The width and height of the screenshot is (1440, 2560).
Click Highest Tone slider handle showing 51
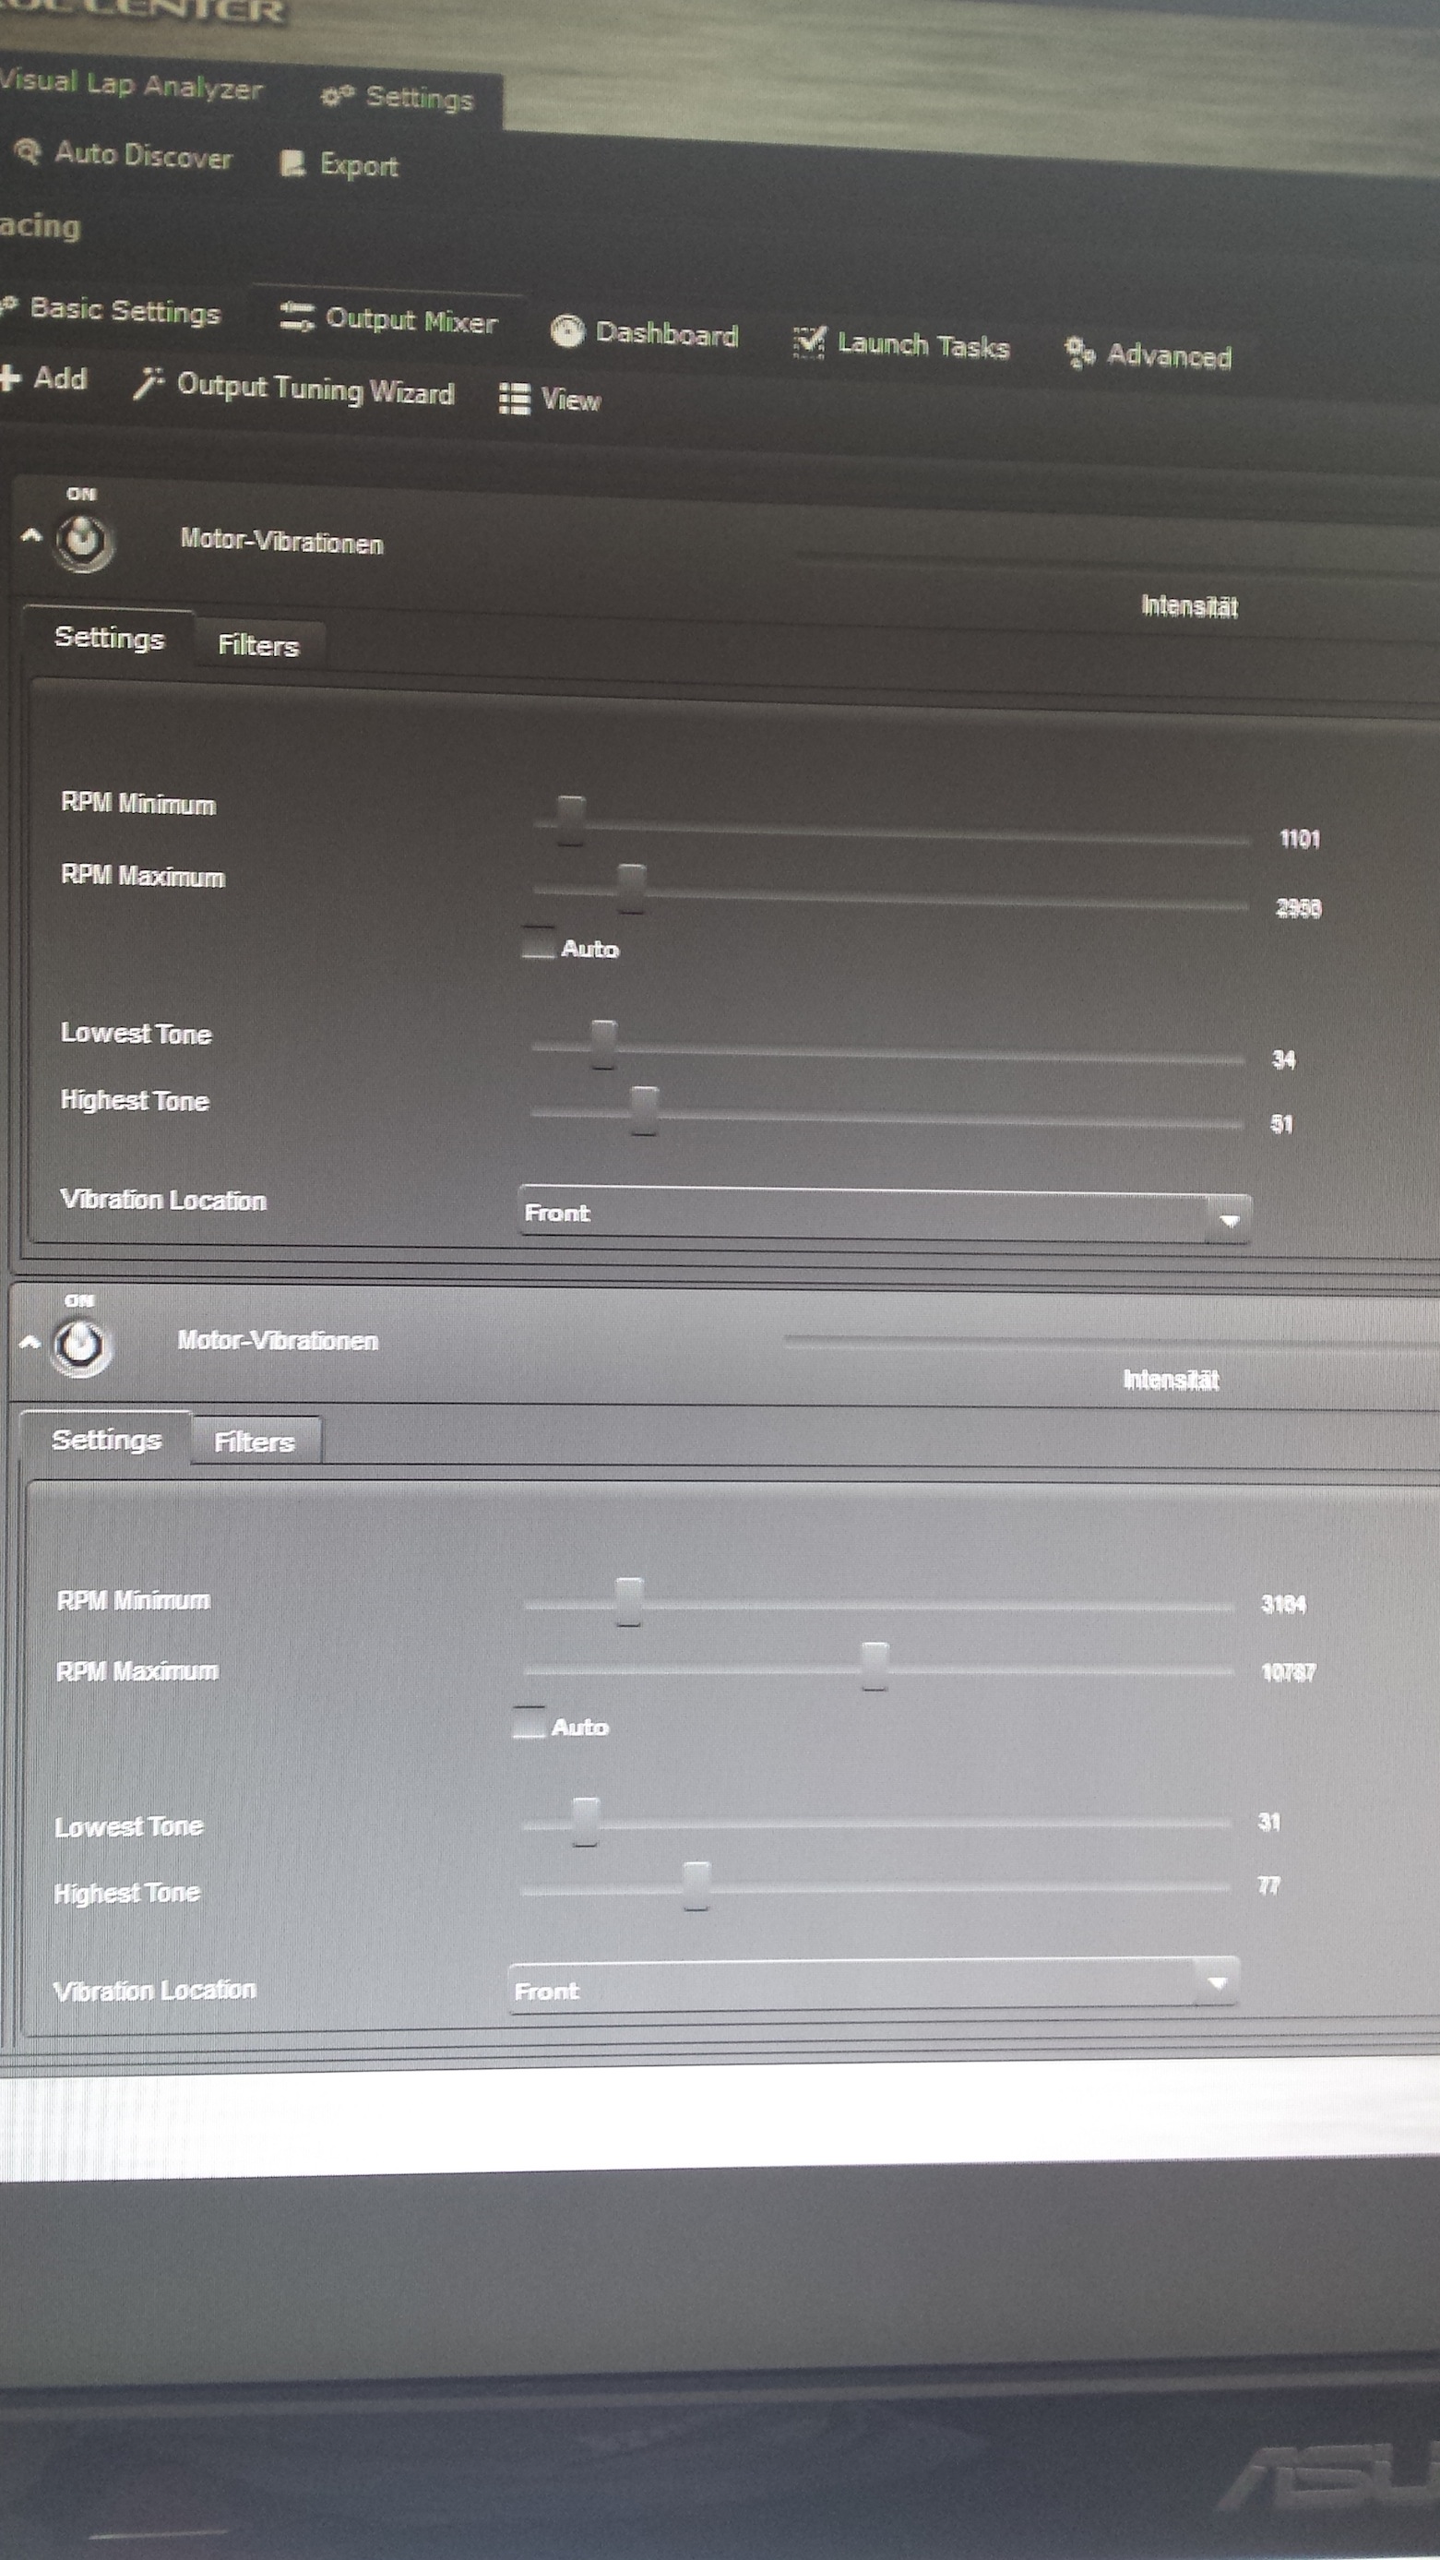[644, 1110]
